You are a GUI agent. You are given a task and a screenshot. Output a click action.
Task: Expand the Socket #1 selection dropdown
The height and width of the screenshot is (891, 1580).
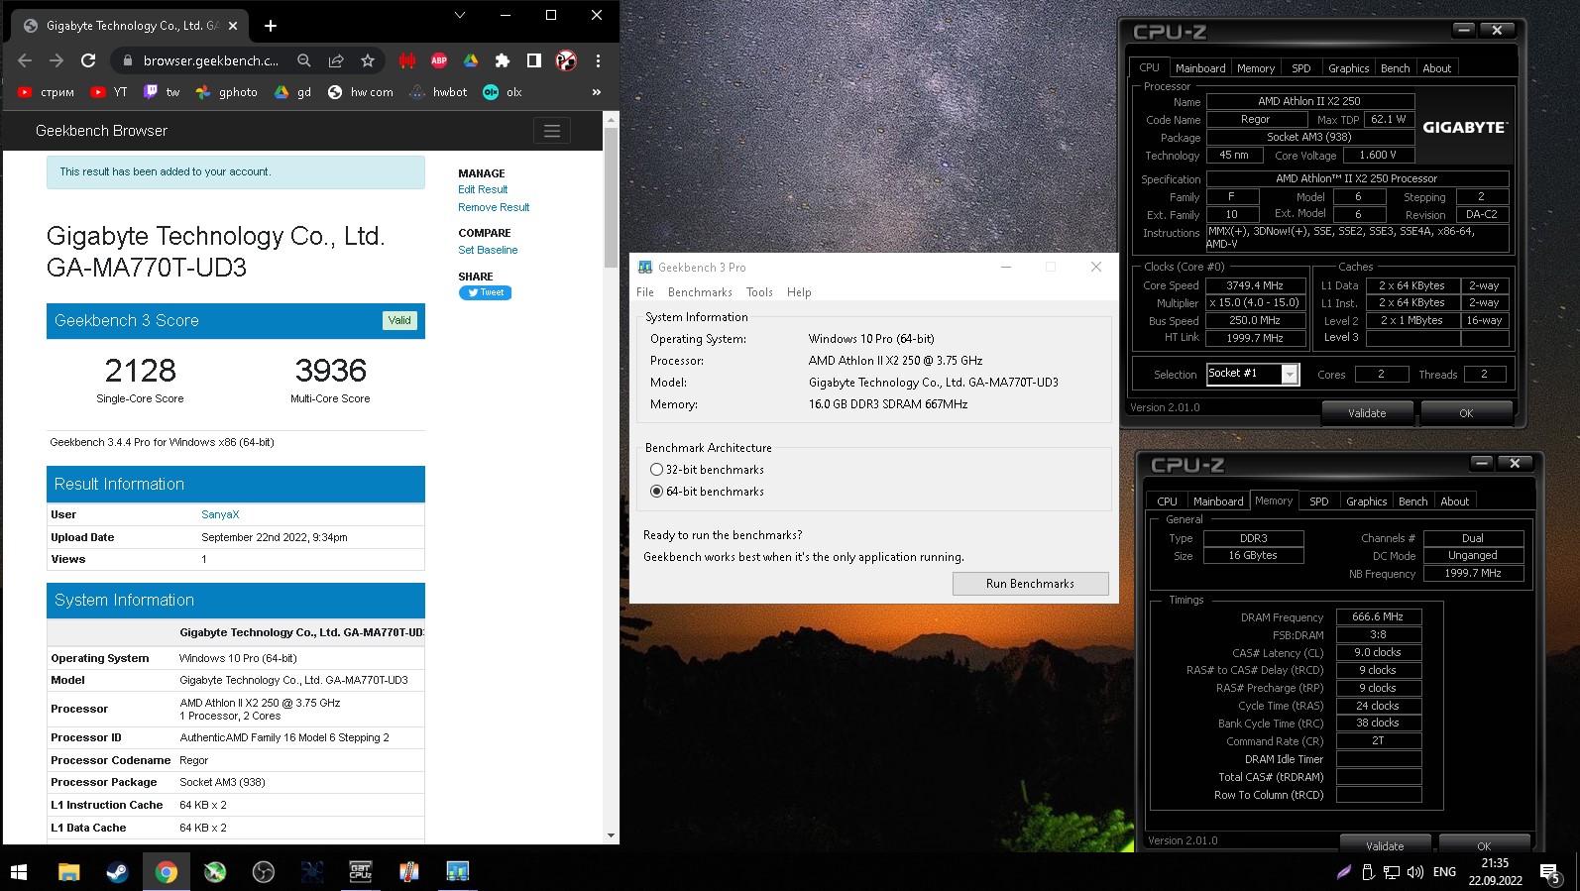click(1290, 374)
